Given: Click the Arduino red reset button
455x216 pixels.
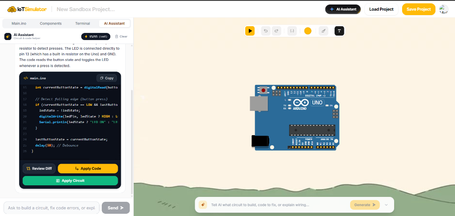Looking at the screenshot, I should tap(263, 90).
